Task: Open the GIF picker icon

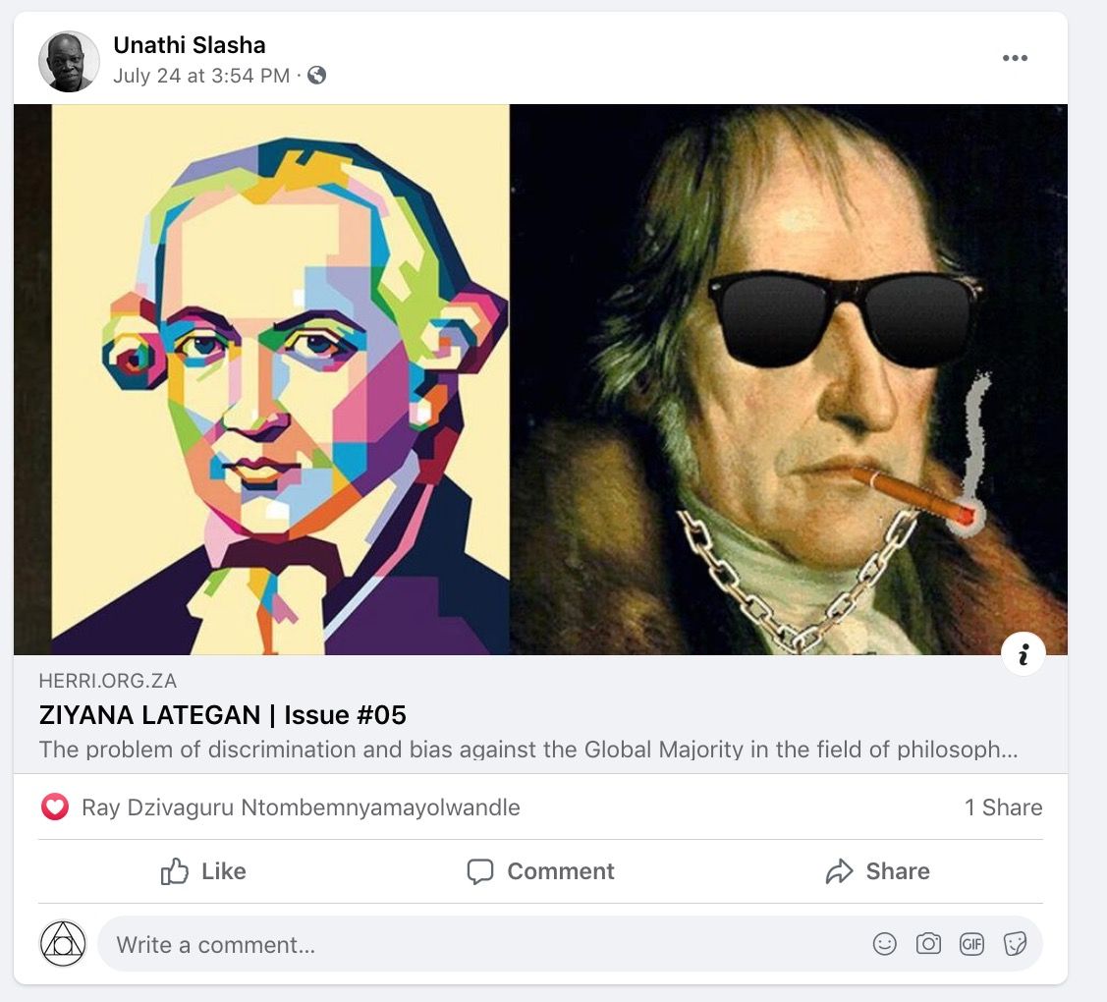Action: point(971,944)
